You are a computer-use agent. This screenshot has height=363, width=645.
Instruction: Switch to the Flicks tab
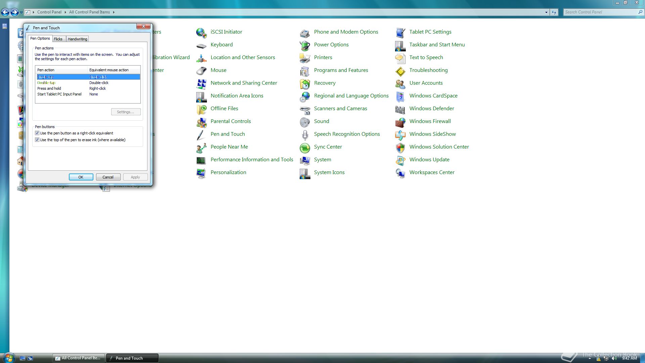(x=58, y=39)
